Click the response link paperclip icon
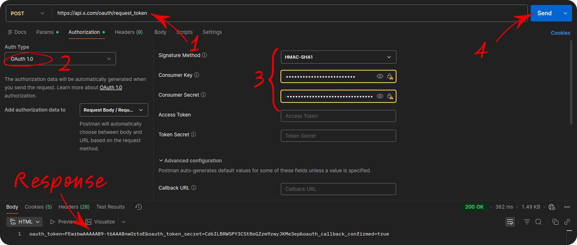The width and height of the screenshot is (577, 245). [x=567, y=222]
